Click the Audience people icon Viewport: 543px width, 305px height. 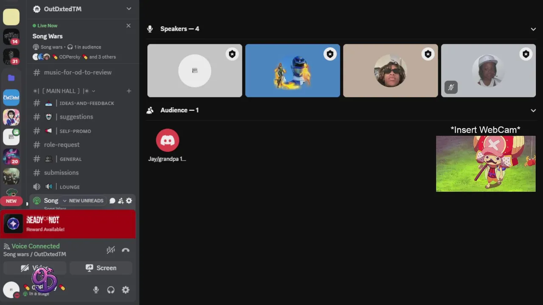click(x=150, y=111)
